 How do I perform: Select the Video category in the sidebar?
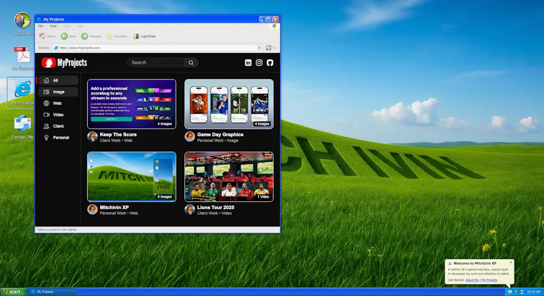58,115
